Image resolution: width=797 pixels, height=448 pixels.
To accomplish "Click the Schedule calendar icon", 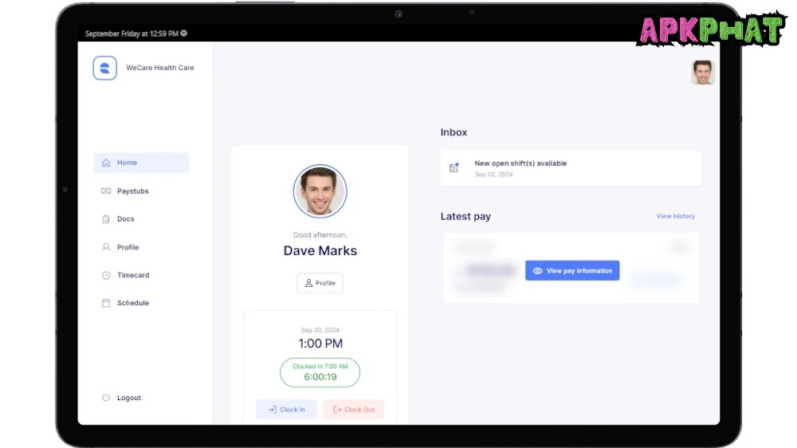I will [x=106, y=303].
